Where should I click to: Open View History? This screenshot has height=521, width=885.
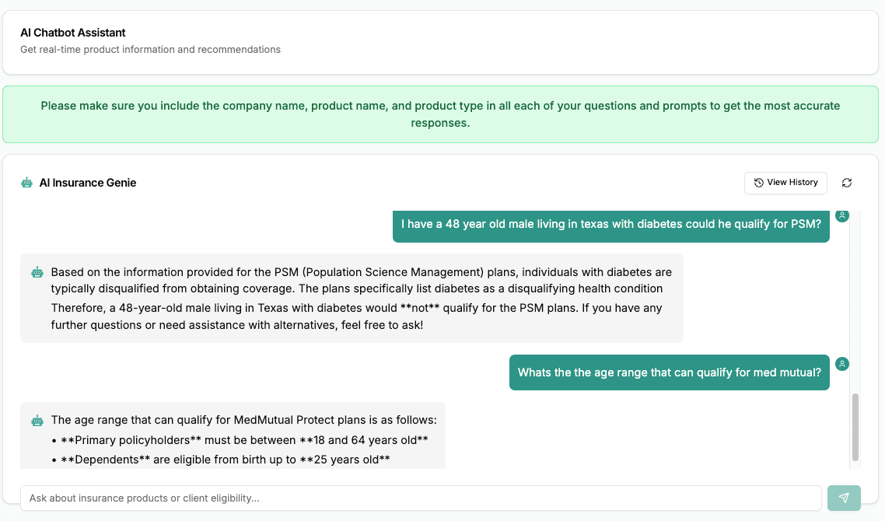[x=785, y=183]
